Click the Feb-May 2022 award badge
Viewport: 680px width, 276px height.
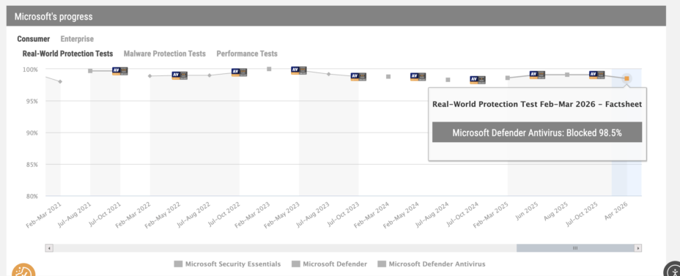(x=179, y=75)
